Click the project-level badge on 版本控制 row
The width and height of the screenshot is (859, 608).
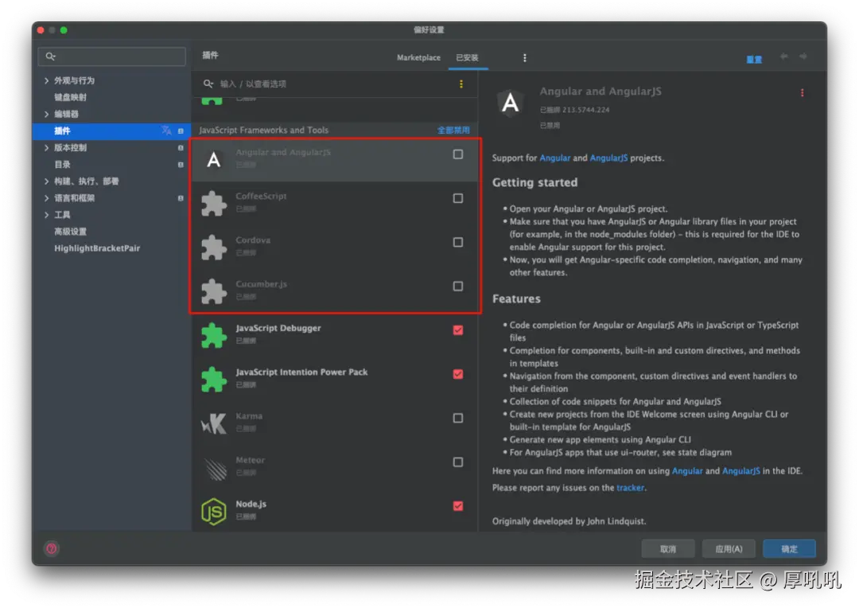coord(181,148)
